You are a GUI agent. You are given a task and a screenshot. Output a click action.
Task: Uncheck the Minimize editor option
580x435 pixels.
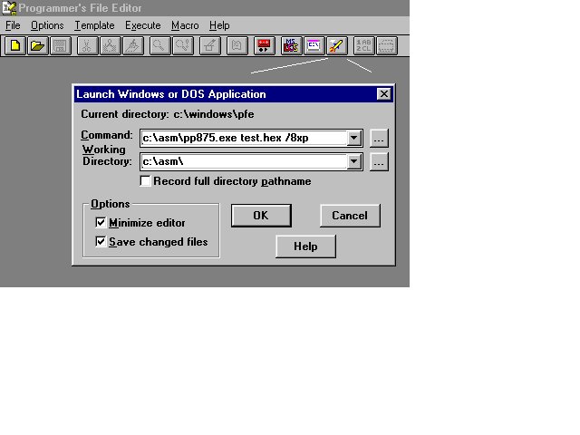coord(101,223)
